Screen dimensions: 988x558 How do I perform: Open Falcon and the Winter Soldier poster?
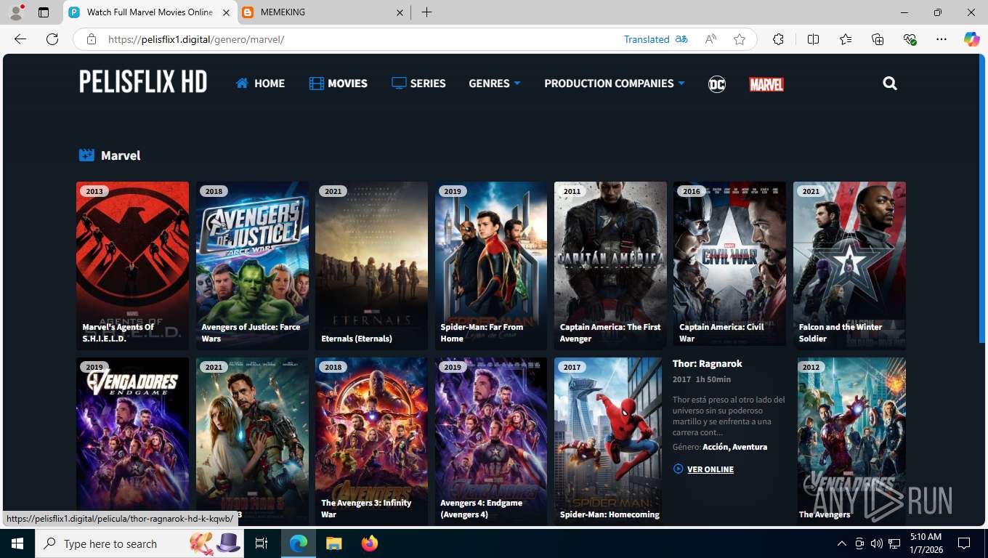pyautogui.click(x=849, y=266)
